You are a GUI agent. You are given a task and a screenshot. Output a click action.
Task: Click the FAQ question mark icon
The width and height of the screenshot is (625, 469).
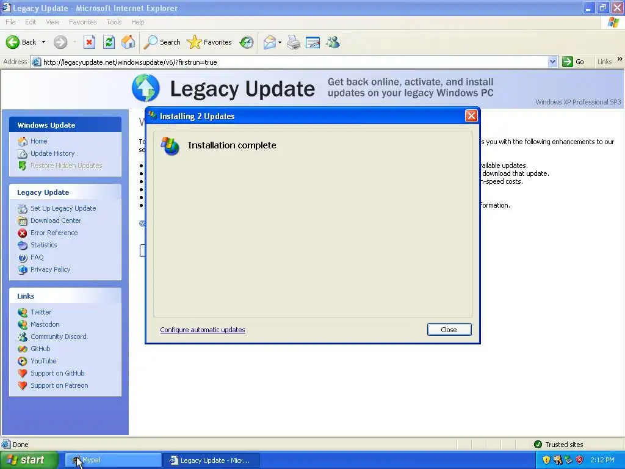23,258
